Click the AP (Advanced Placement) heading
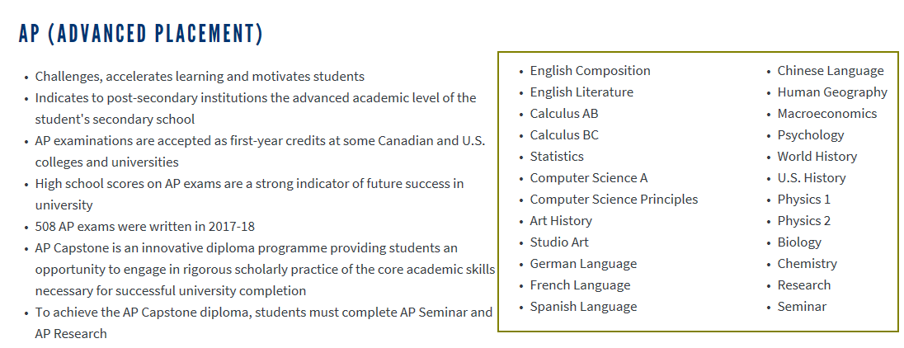This screenshot has width=904, height=348. (x=140, y=34)
